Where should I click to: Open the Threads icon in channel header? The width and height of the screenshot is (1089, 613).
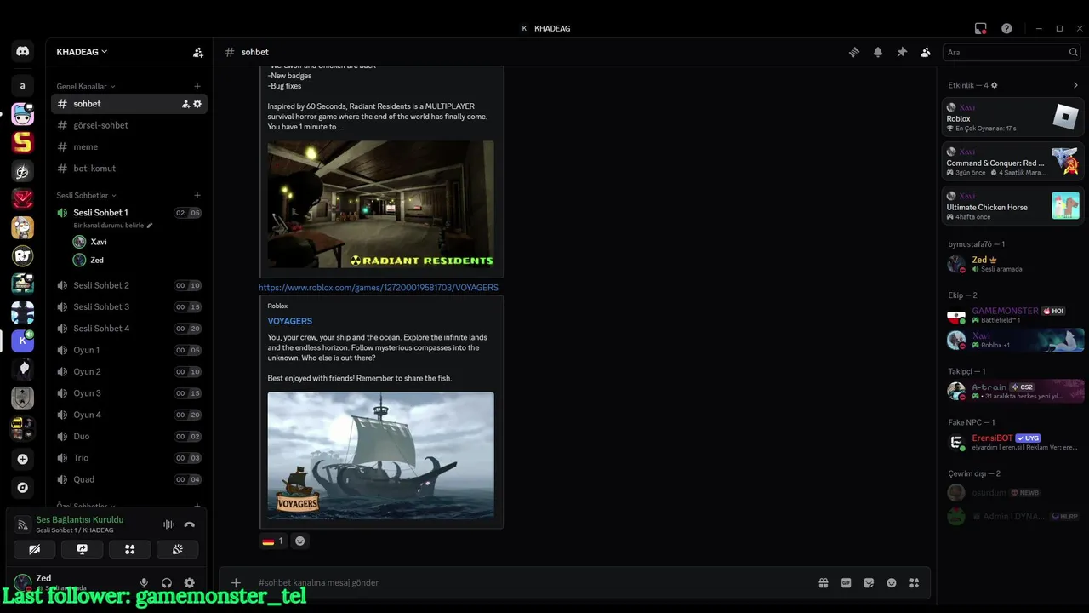point(854,52)
